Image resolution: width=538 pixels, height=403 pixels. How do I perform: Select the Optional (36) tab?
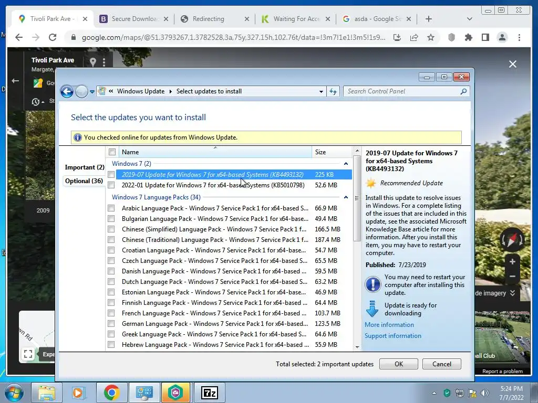point(84,181)
